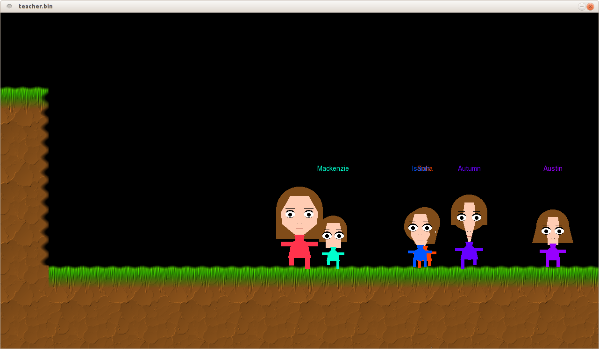The width and height of the screenshot is (599, 349).
Task: Click the raised grass ledge on the left
Action: click(x=23, y=95)
